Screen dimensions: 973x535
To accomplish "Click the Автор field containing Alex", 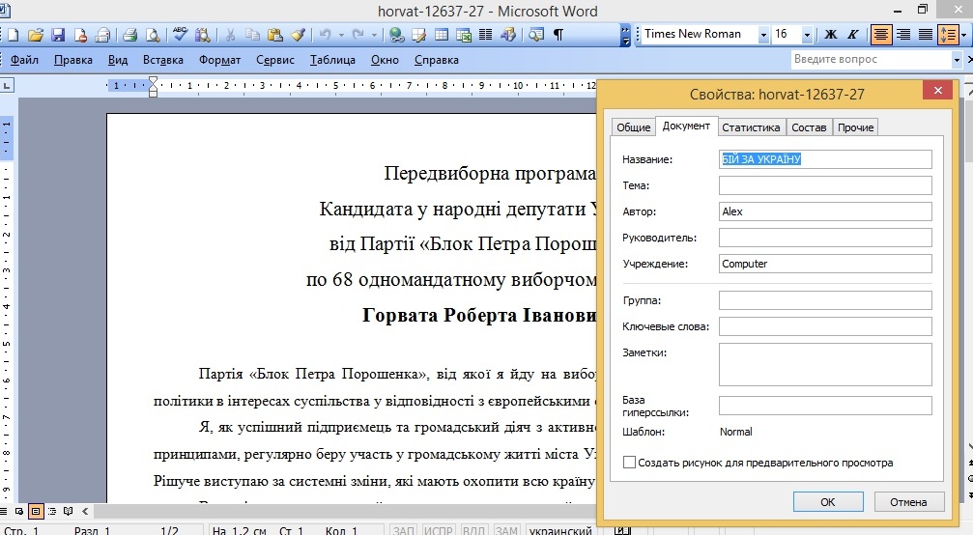I will point(825,211).
